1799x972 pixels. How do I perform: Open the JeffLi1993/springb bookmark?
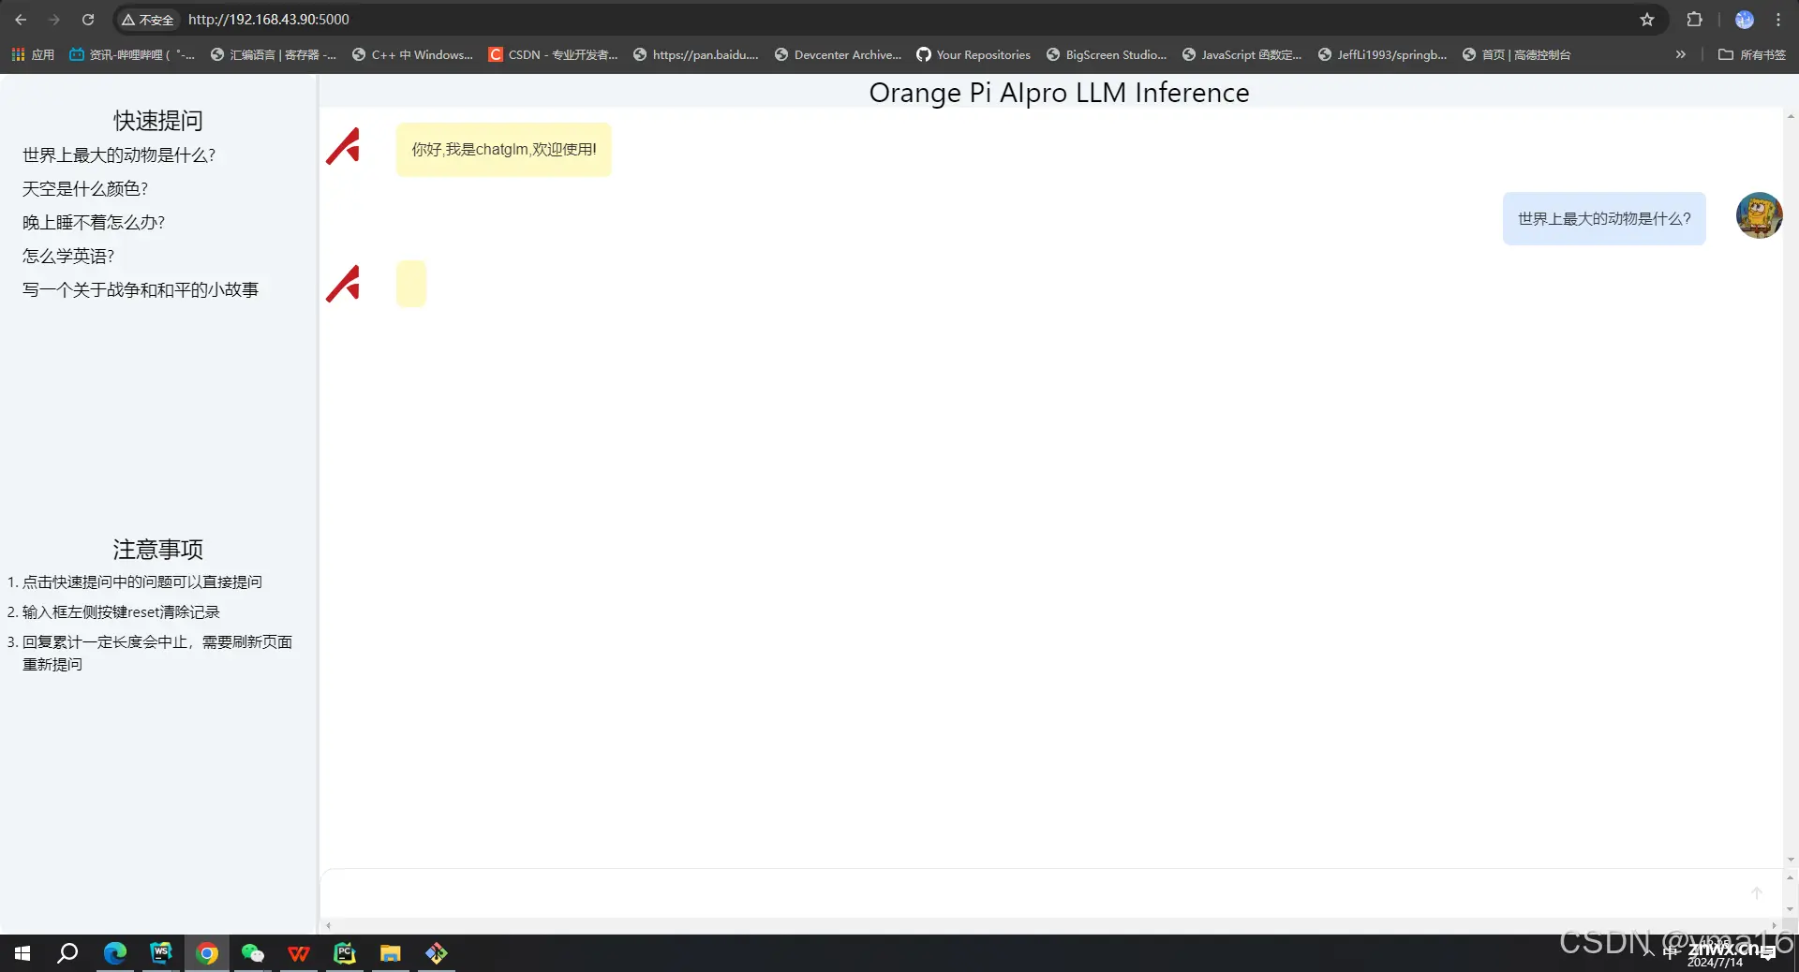pos(1382,54)
